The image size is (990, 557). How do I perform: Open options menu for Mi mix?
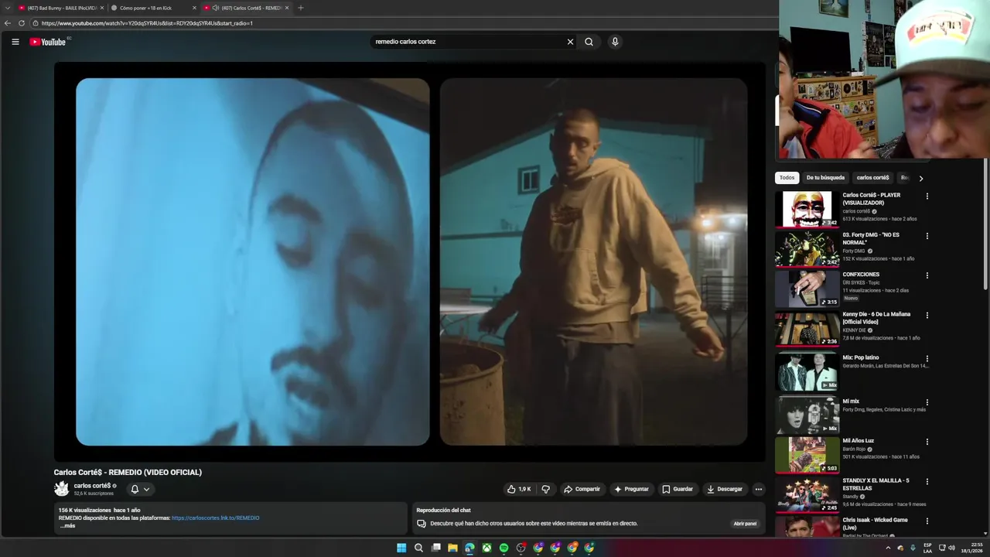pyautogui.click(x=927, y=402)
